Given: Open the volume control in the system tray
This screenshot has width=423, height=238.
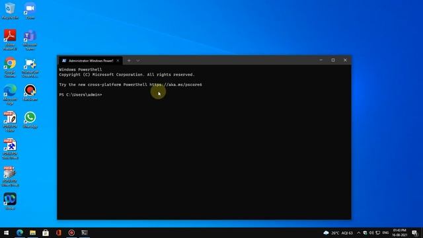Looking at the screenshot, I should click(x=371, y=233).
